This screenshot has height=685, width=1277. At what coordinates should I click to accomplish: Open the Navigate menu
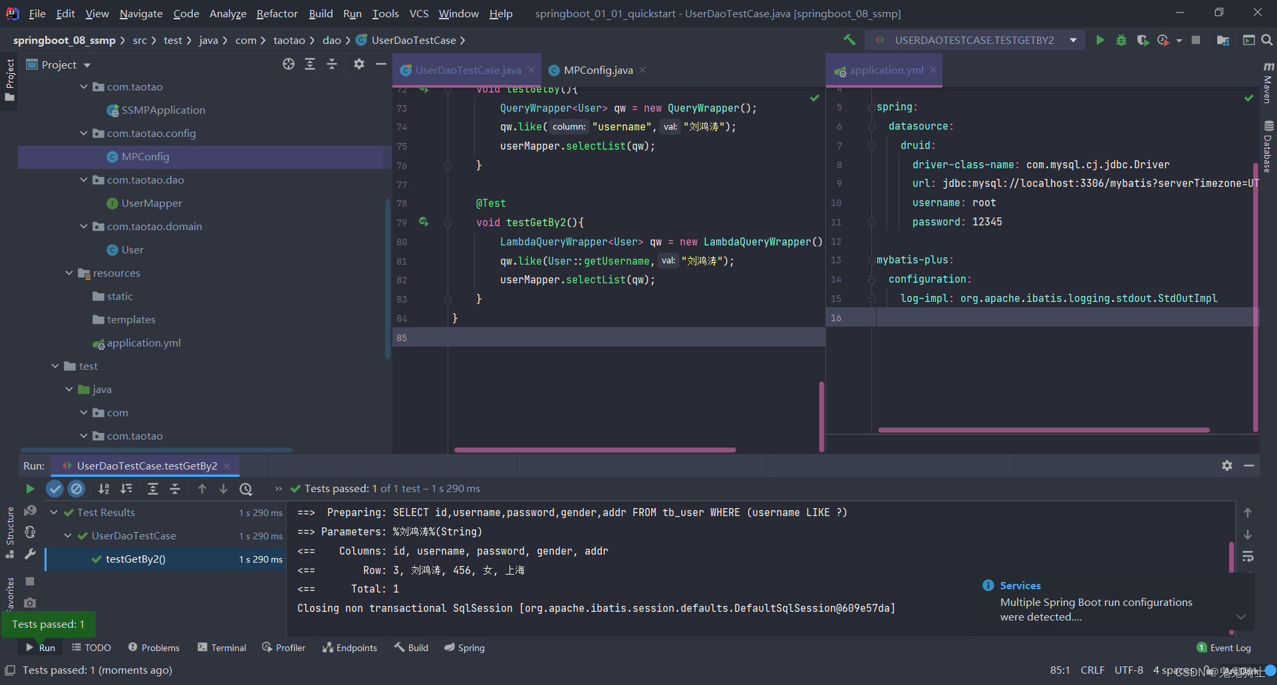point(141,13)
